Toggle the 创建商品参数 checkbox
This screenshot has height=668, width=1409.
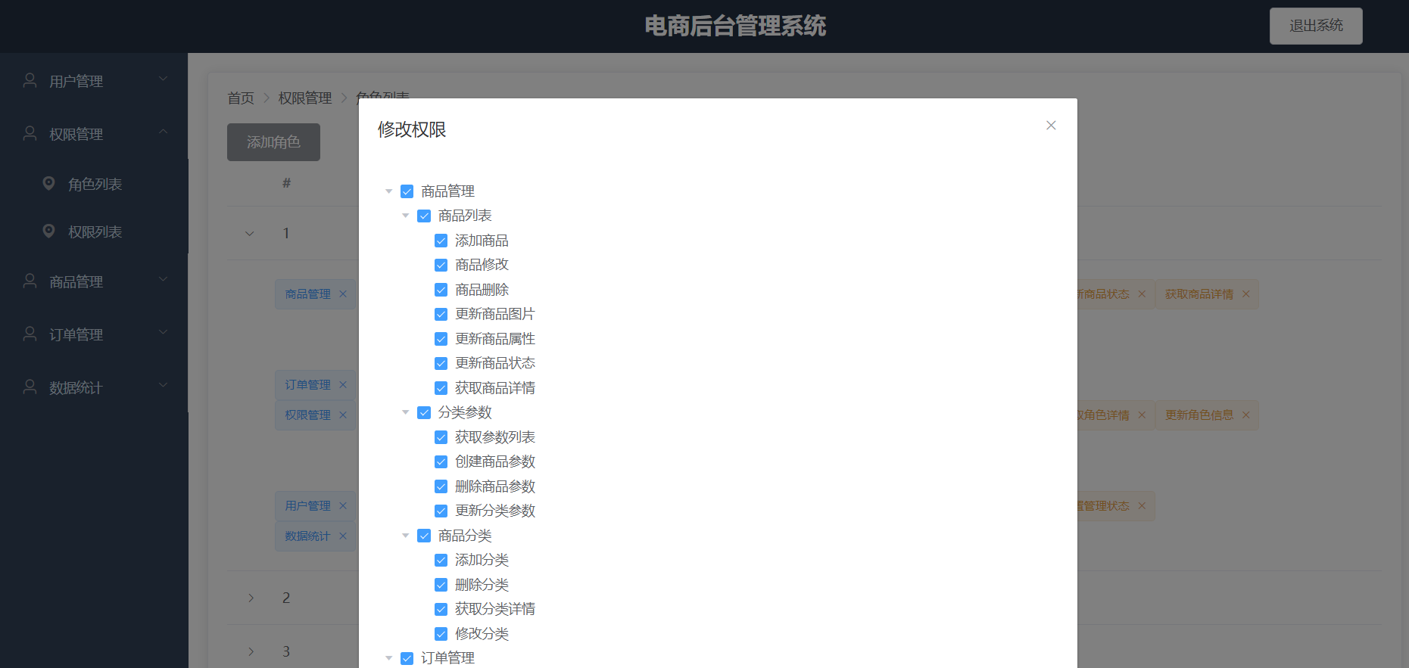(441, 462)
